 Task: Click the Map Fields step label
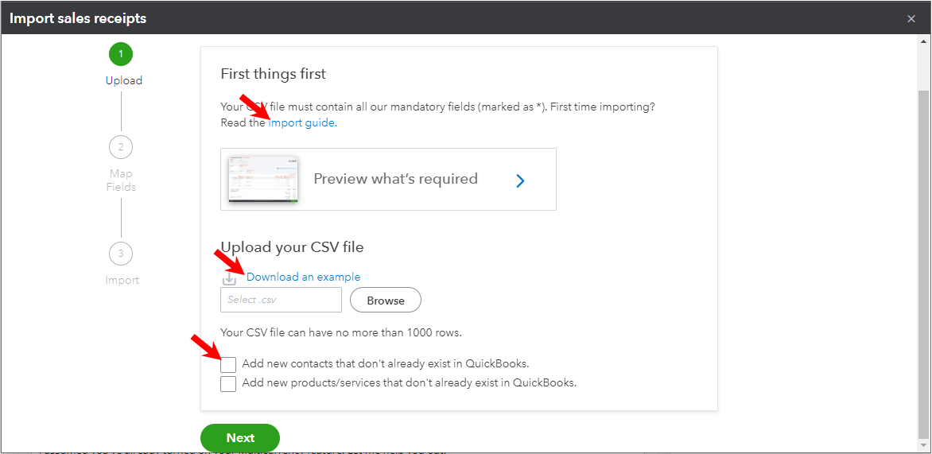121,180
